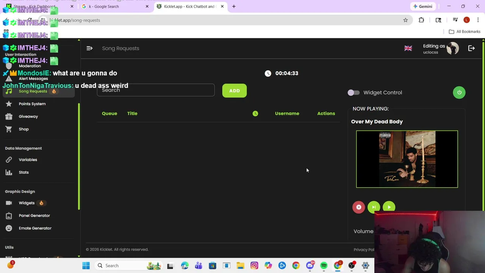Open Discord from the taskbar
Screen dimensions: 485x273
pyautogui.click(x=310, y=266)
